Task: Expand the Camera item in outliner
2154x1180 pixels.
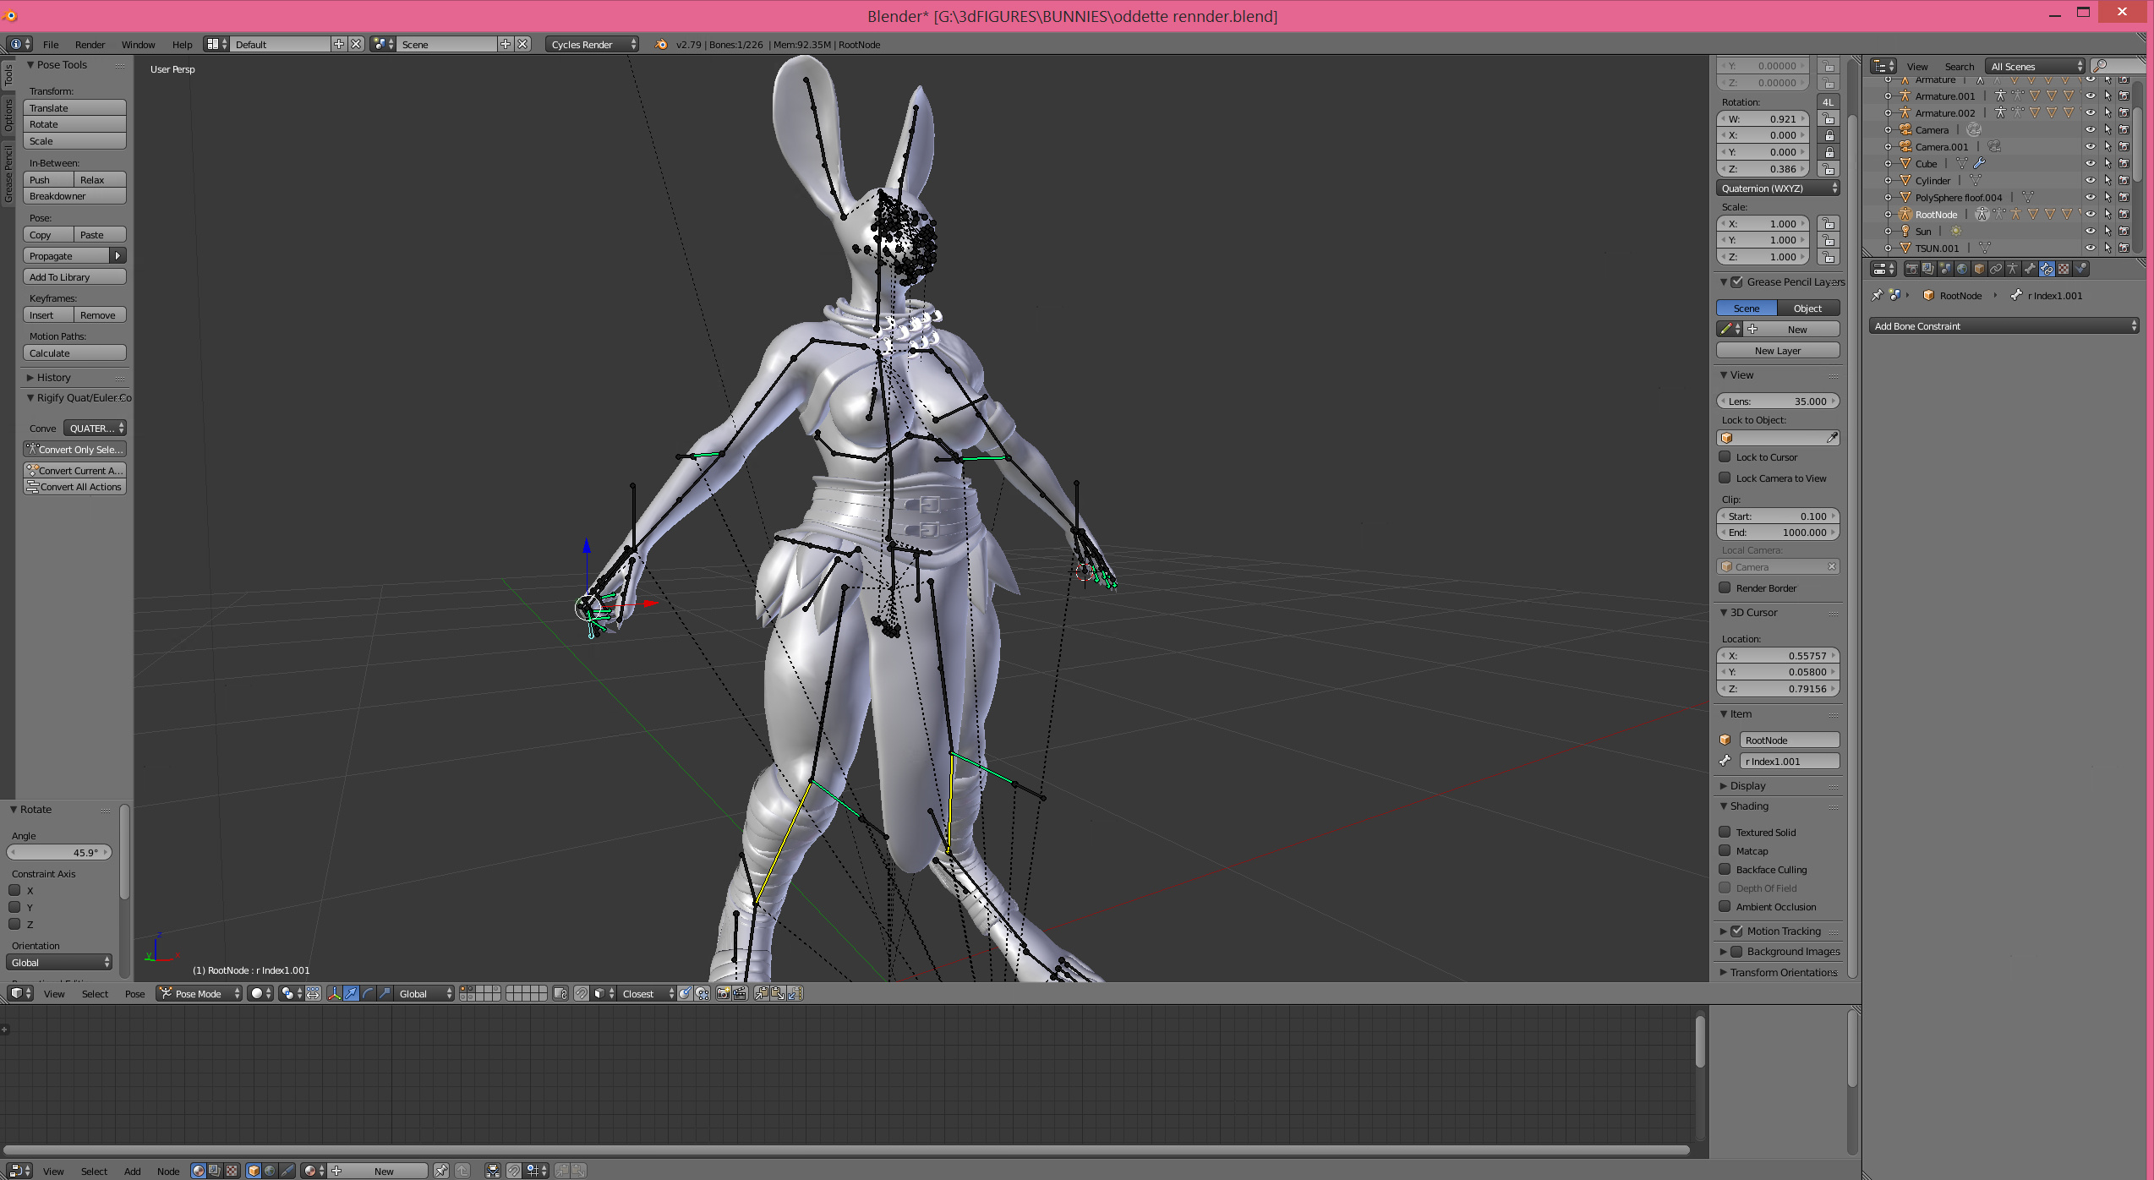Action: point(1888,129)
